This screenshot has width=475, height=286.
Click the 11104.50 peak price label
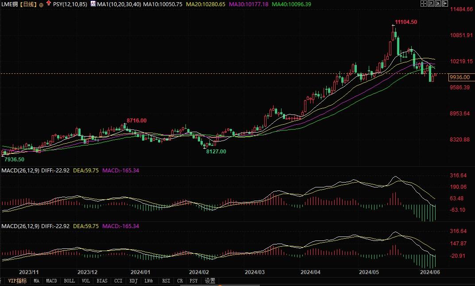click(x=405, y=22)
